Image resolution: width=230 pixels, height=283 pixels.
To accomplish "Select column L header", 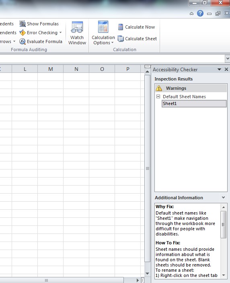I will click(25, 69).
